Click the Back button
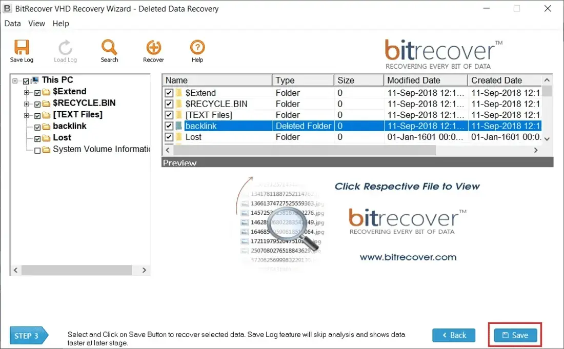This screenshot has width=564, height=349. click(x=454, y=335)
